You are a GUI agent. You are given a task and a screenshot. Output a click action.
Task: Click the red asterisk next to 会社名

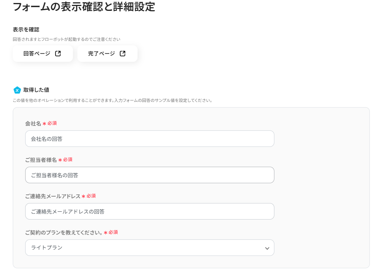[x=44, y=124]
